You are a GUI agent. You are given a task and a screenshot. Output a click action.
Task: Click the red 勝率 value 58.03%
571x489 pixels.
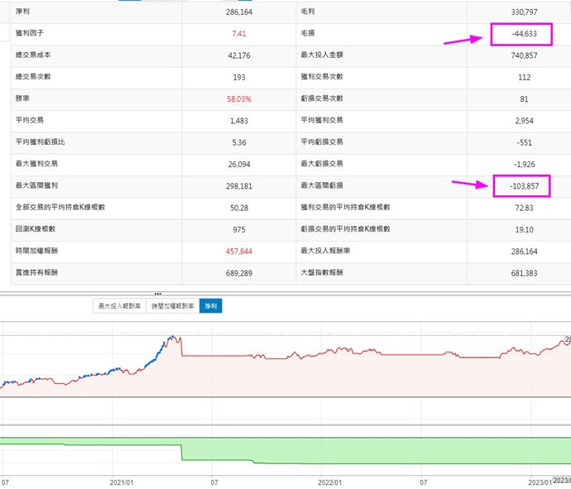click(x=240, y=99)
